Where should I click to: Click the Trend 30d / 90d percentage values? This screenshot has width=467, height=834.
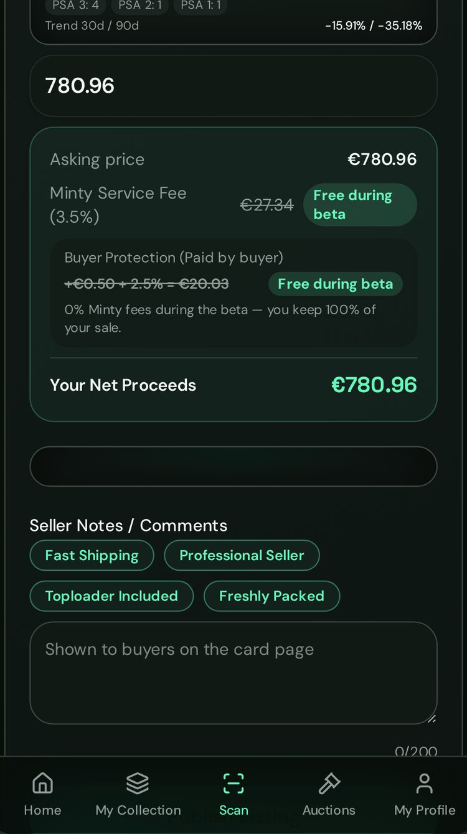pyautogui.click(x=374, y=26)
